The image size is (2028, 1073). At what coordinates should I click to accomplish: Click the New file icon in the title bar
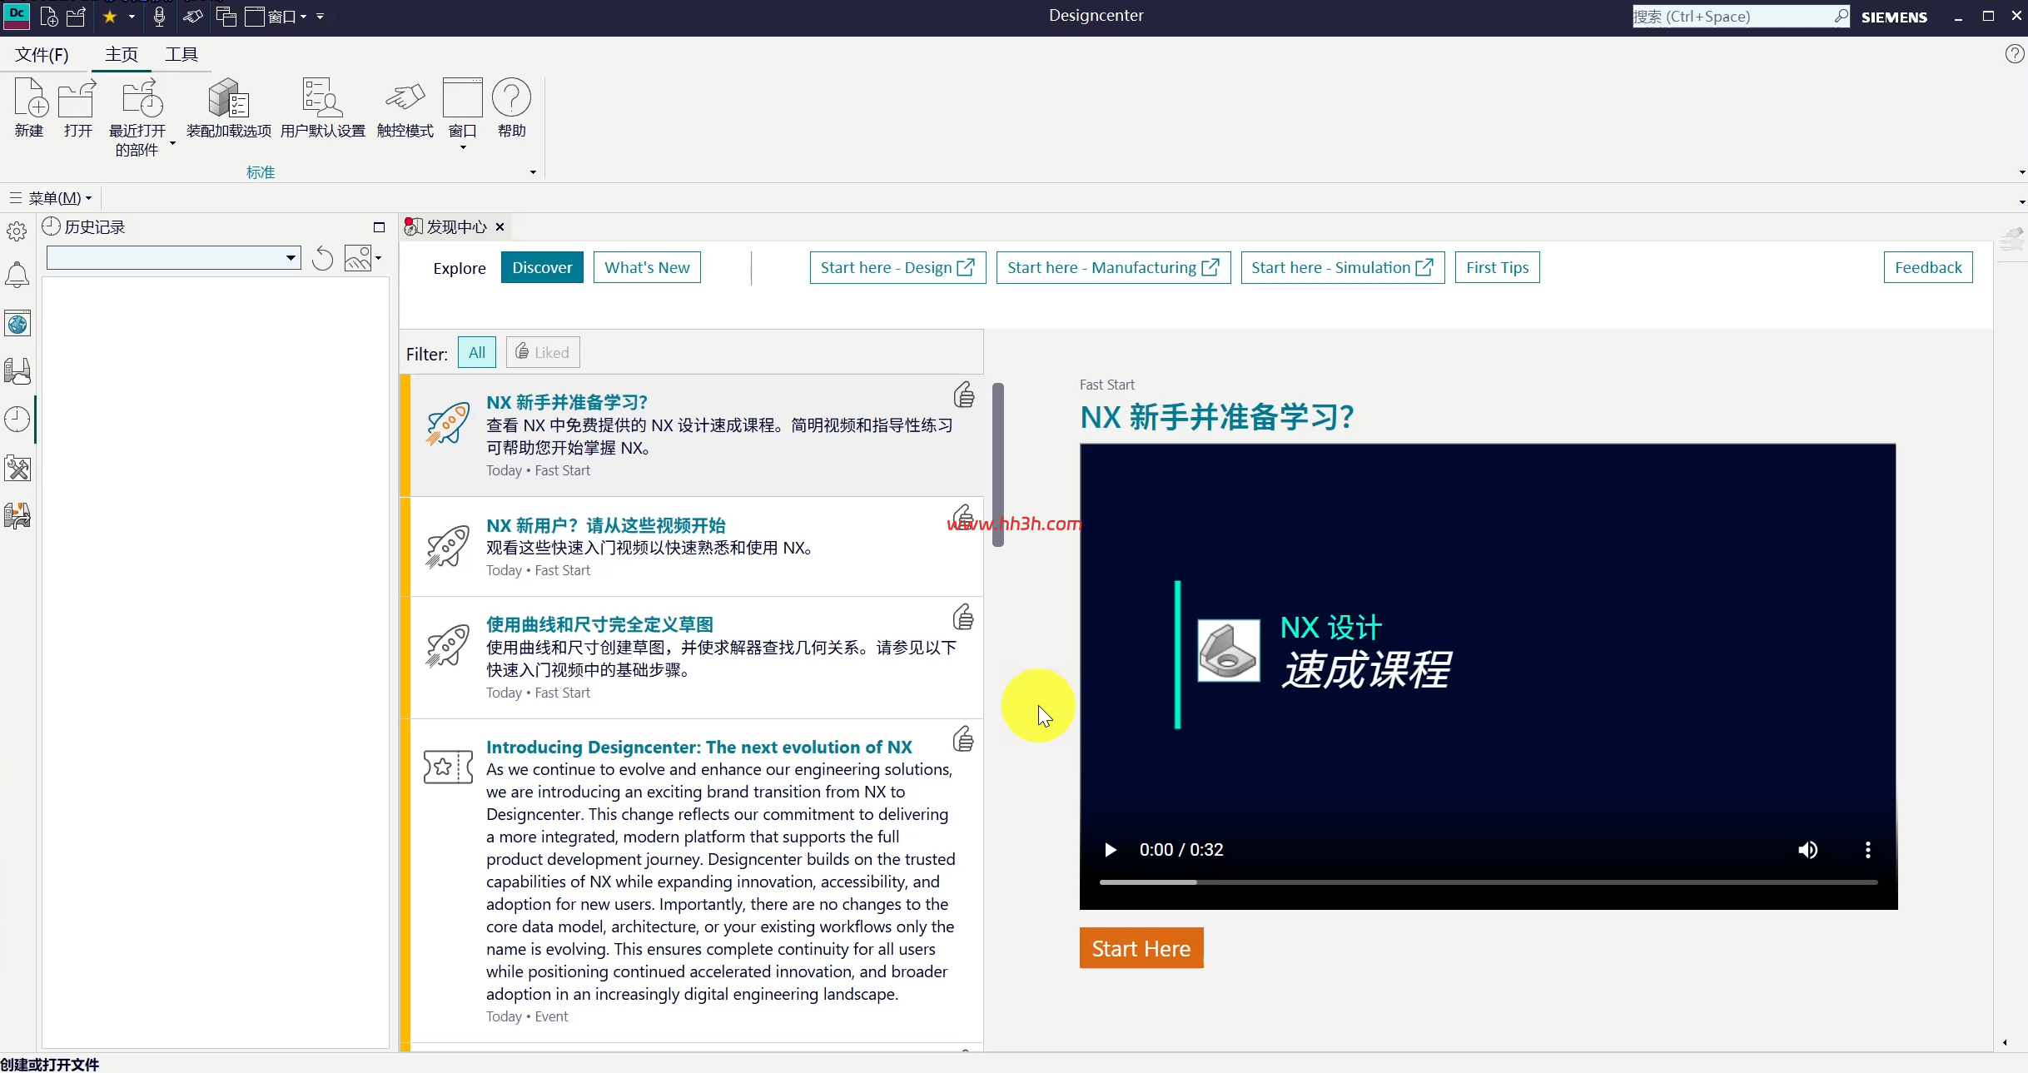[x=49, y=17]
